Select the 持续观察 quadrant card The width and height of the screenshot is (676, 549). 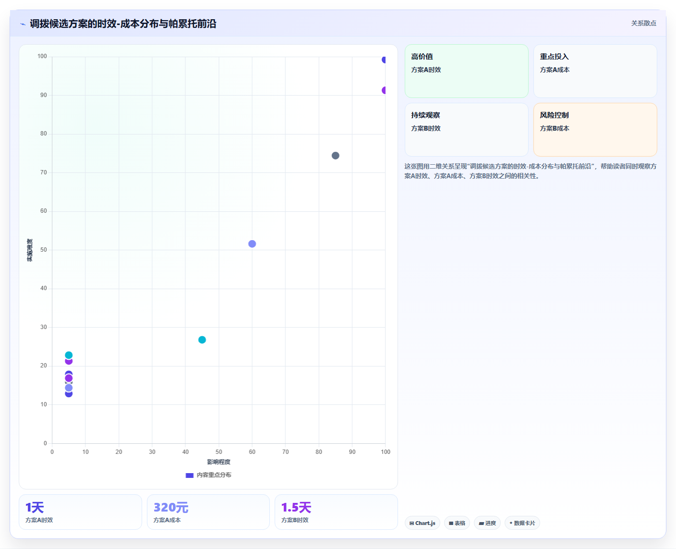[467, 130]
